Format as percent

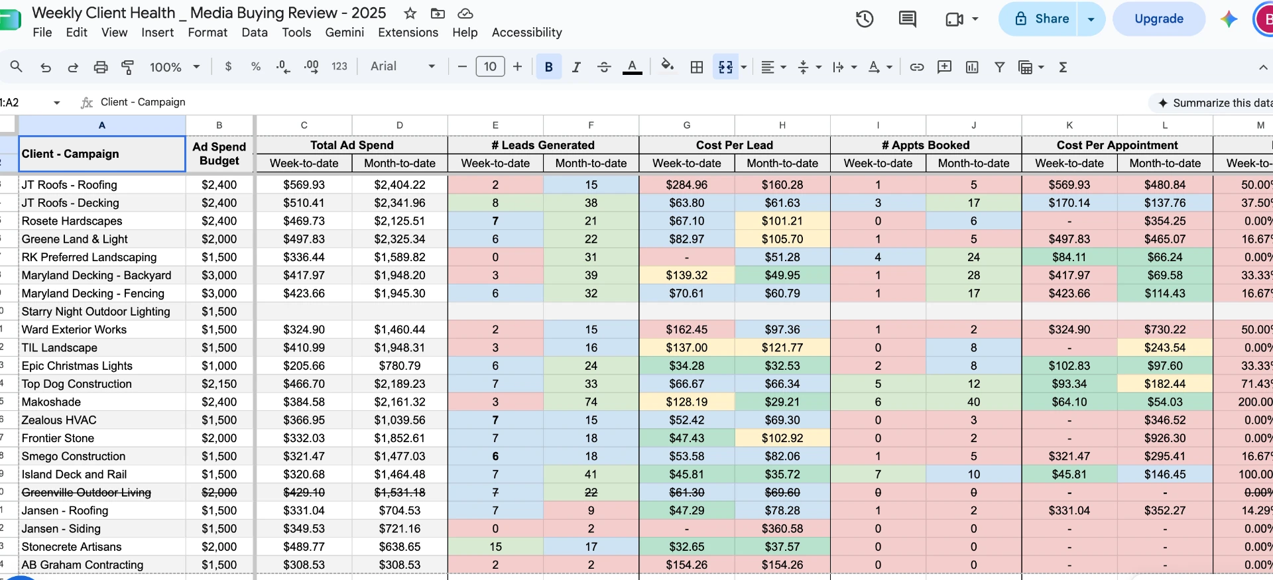(256, 66)
